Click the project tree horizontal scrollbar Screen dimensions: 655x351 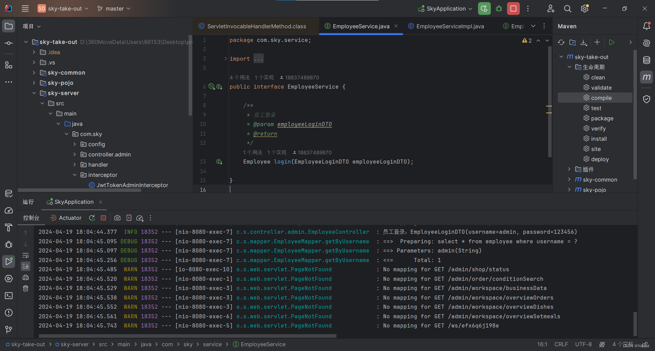coord(79,190)
